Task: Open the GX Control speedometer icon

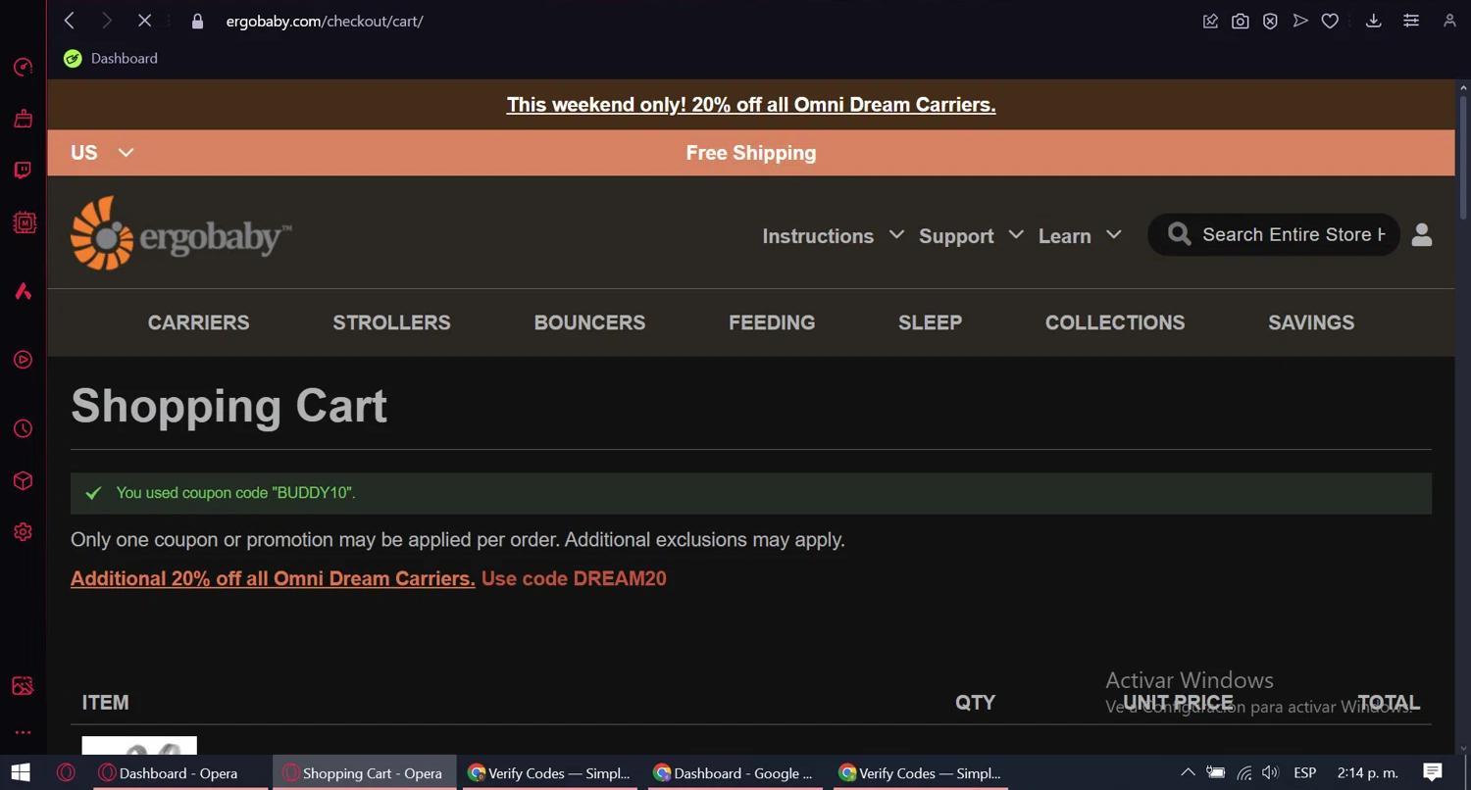Action: pos(24,67)
